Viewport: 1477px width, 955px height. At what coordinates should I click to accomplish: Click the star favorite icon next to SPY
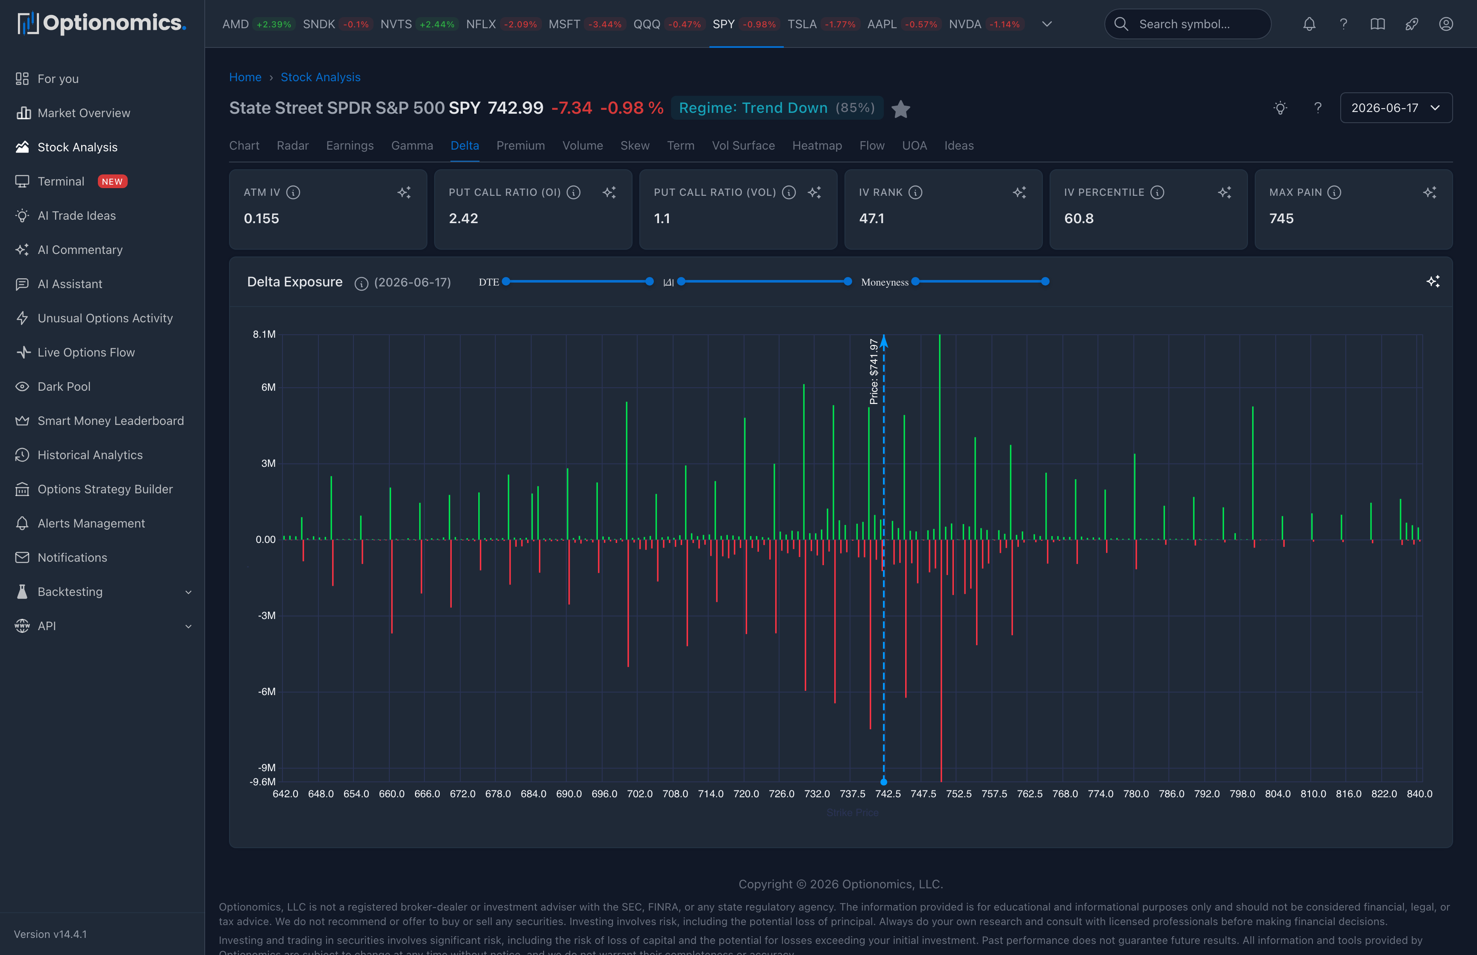[x=900, y=109]
